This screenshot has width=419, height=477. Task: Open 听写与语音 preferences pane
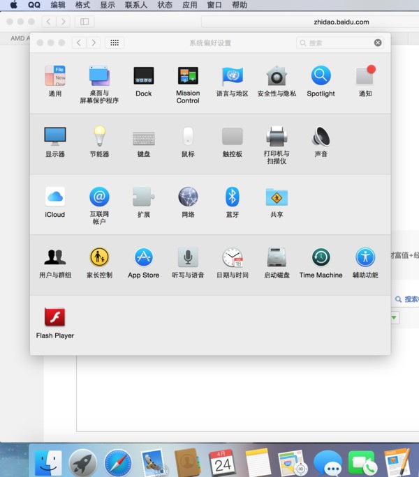point(188,262)
